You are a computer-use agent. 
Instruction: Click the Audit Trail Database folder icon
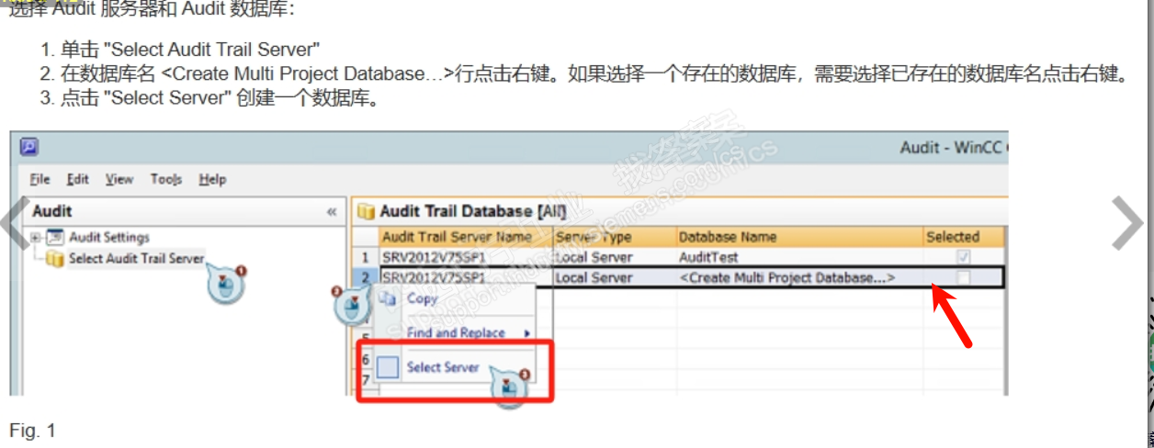click(367, 212)
